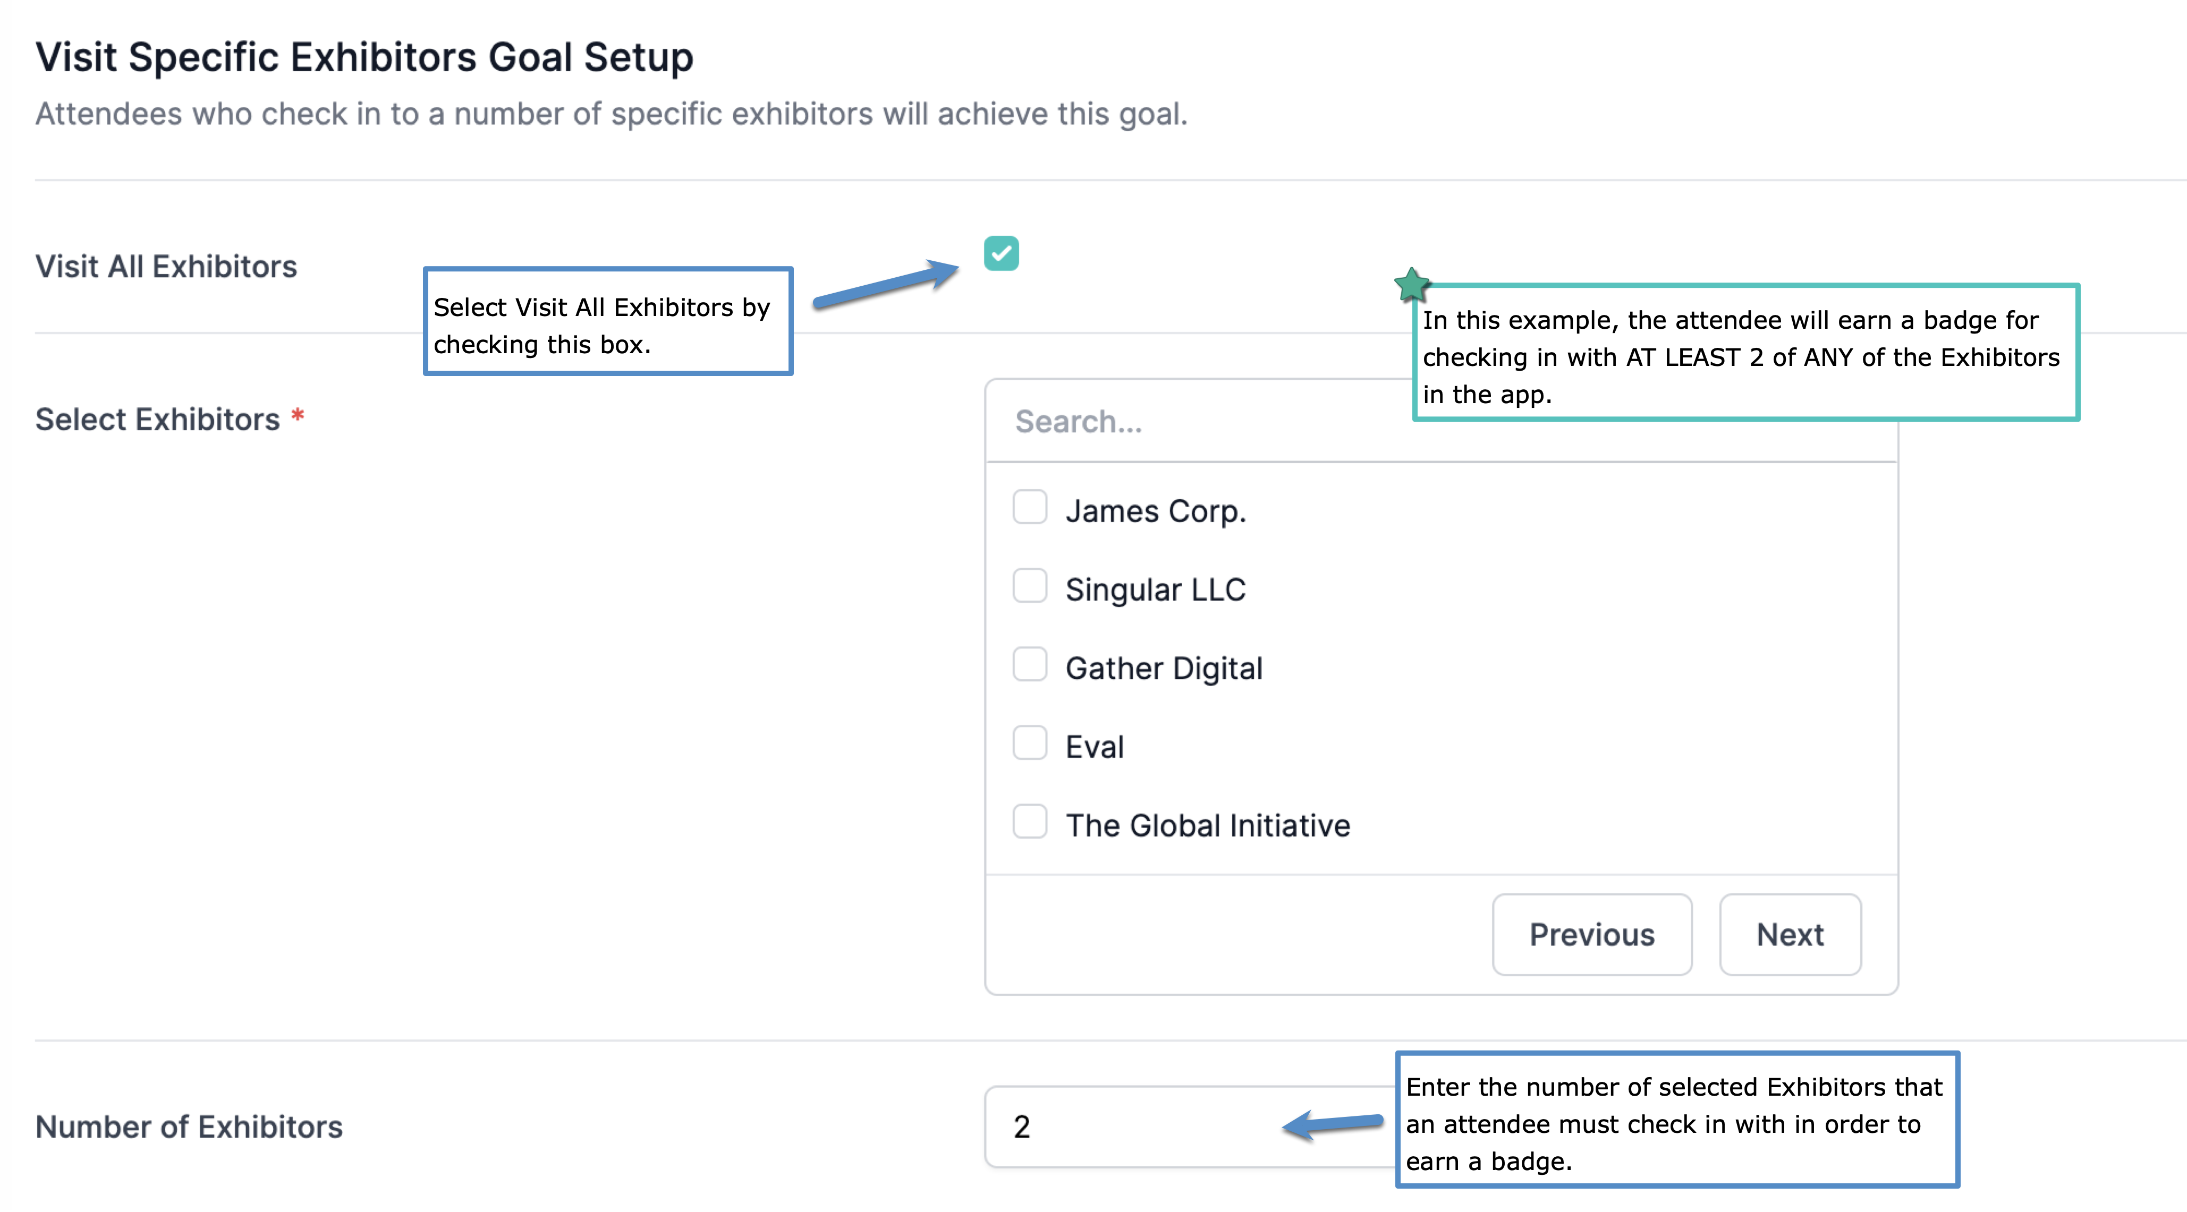Uncheck the Visit All Exhibitors checkbox
Image resolution: width=2187 pixels, height=1212 pixels.
1001,253
